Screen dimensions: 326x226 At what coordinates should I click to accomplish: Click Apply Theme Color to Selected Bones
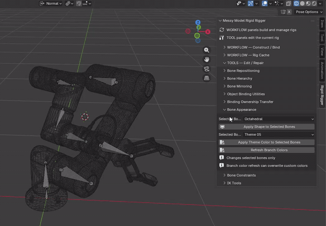click(x=267, y=142)
